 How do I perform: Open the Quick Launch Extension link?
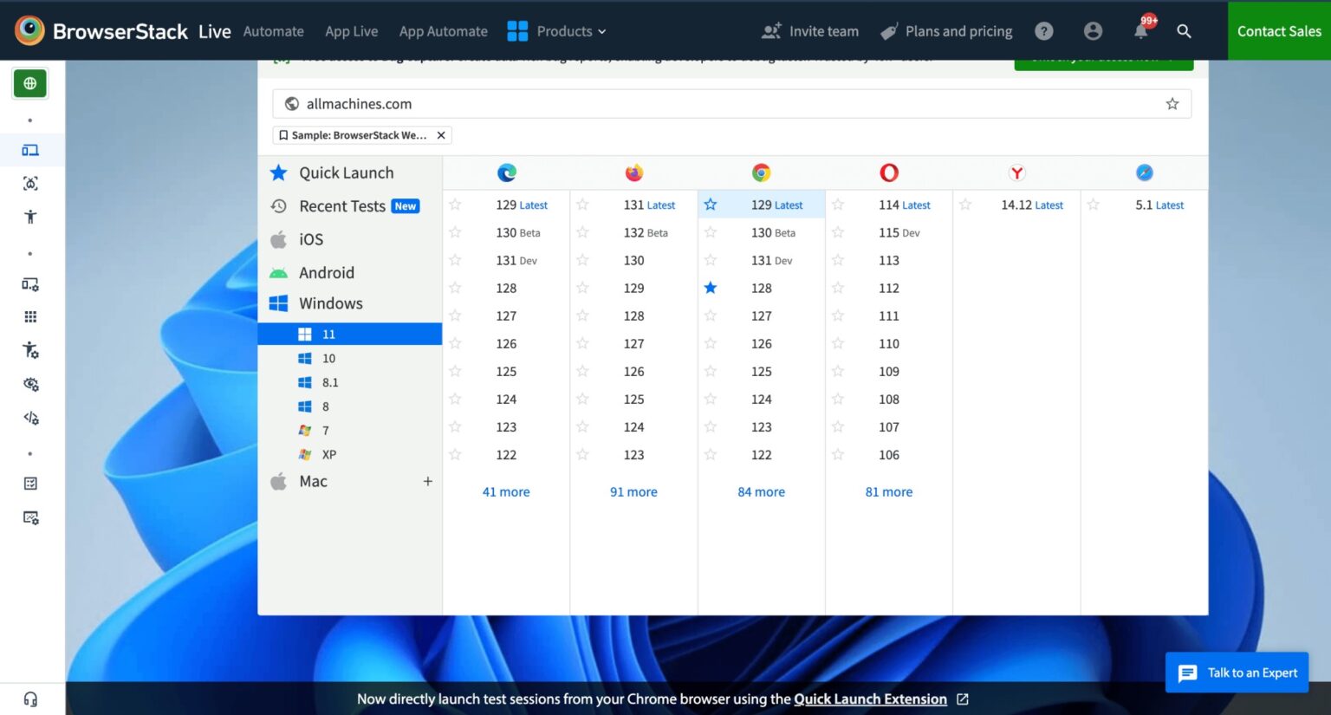tap(870, 699)
